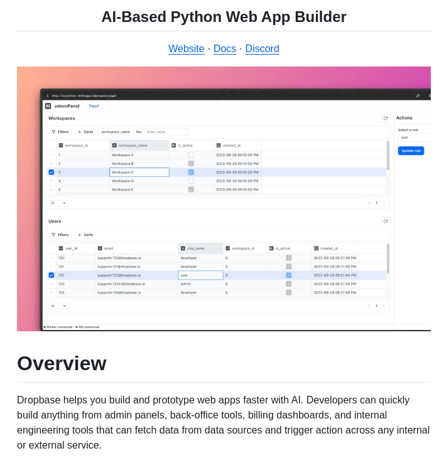The image size is (444, 458).
Task: Go to next page in Workspaces
Action: (x=384, y=203)
